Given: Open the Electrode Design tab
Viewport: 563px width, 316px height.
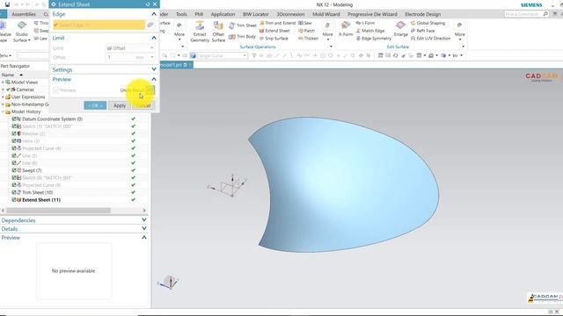Looking at the screenshot, I should click(422, 14).
